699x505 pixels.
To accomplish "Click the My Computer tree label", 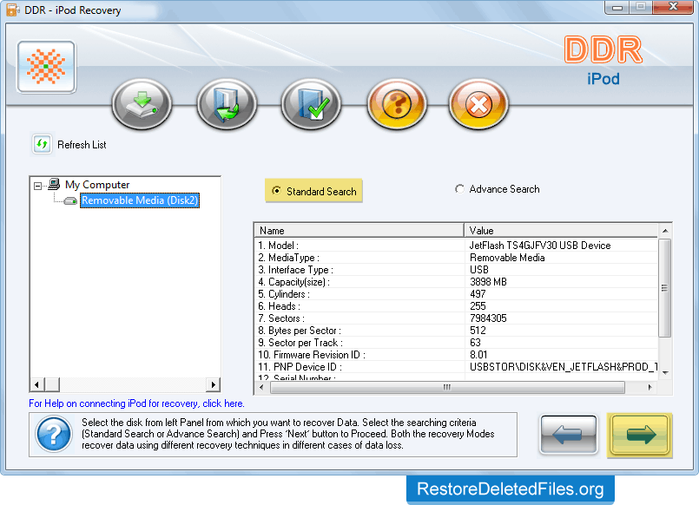I will 97,184.
